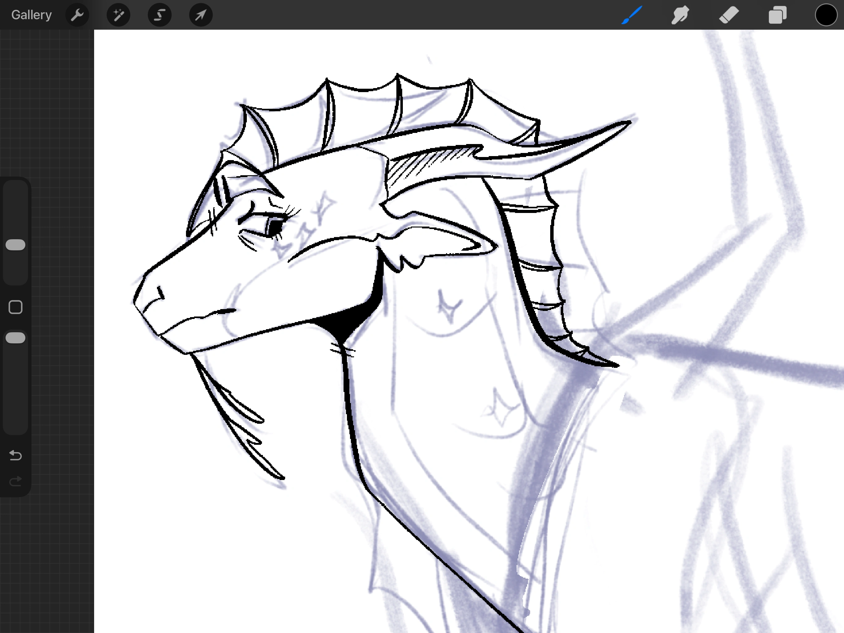This screenshot has height=633, width=844.
Task: Open the Layers panel
Action: pyautogui.click(x=777, y=15)
